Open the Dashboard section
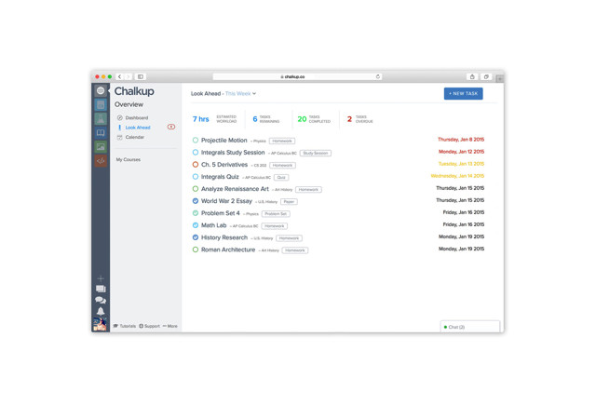596x405 pixels. [137, 118]
